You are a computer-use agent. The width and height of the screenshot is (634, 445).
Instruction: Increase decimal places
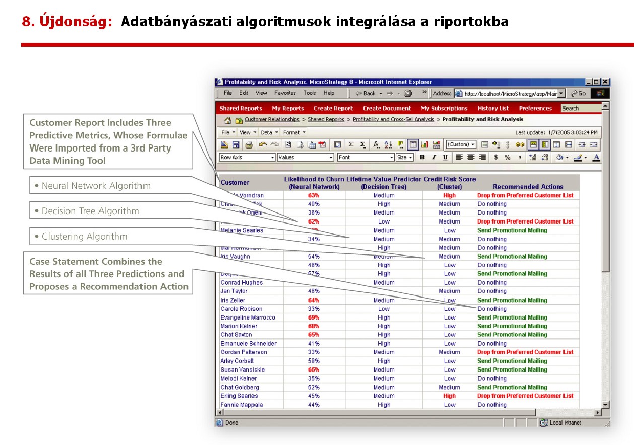click(532, 157)
